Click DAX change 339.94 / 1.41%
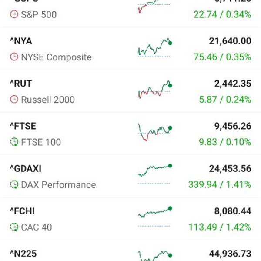Viewport: 261px width, 261px height. pyautogui.click(x=219, y=185)
